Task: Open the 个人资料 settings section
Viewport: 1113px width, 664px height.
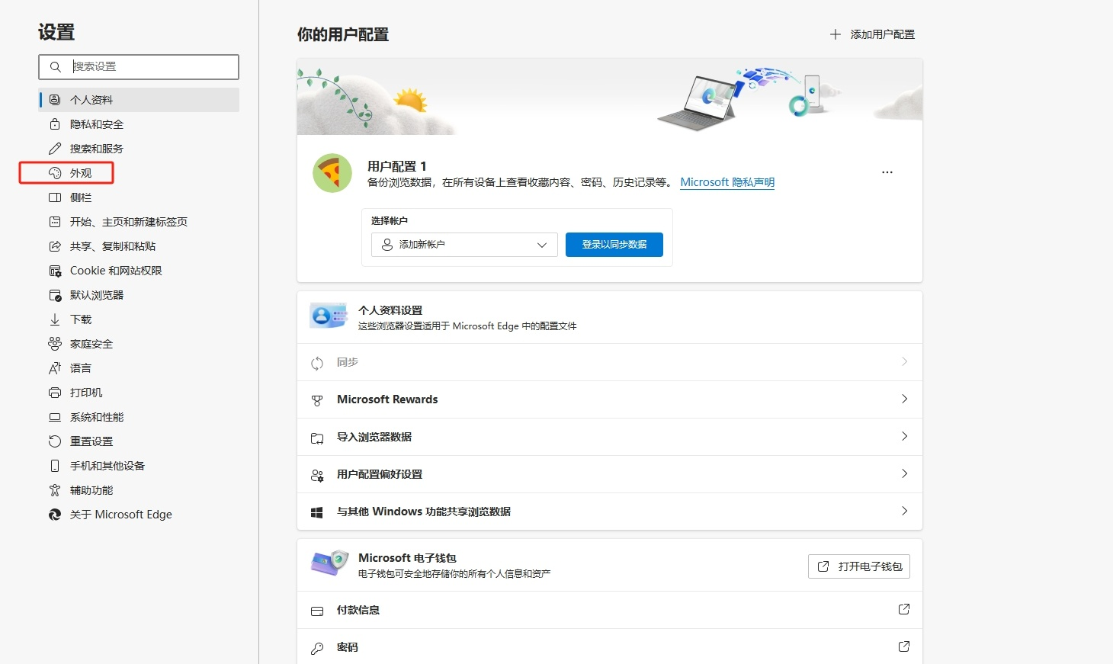Action: point(139,100)
